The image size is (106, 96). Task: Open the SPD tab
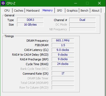click(x=60, y=11)
